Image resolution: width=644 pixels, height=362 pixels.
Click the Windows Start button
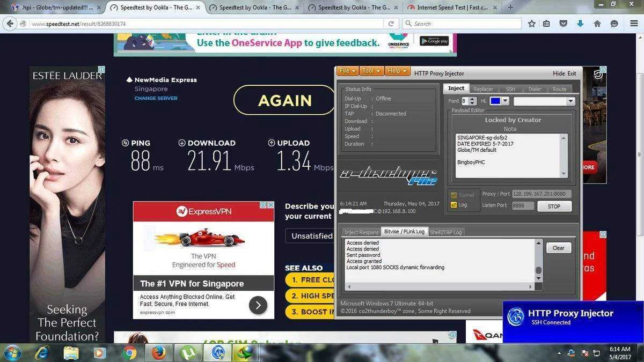[12, 353]
